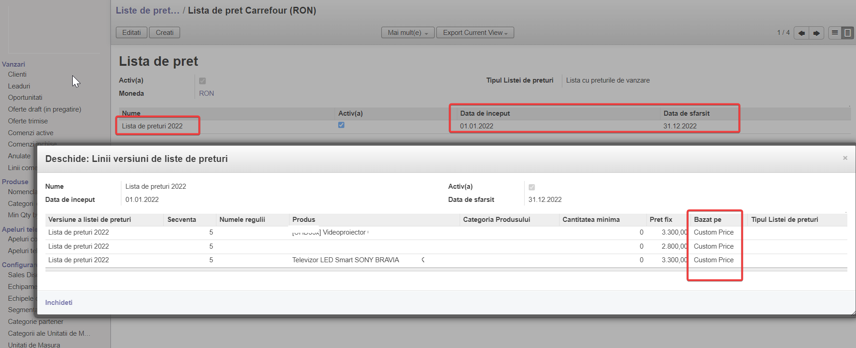Open Comenzi active in sidebar
Viewport: 856px width, 348px height.
click(x=30, y=133)
